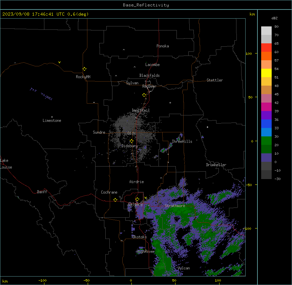292x285 pixels.
Task: Select the bright green 30-20 dBZ legend band
Action: pos(266,141)
